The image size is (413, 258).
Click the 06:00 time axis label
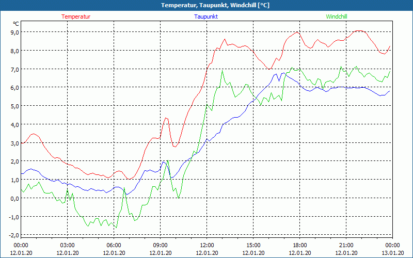click(114, 246)
